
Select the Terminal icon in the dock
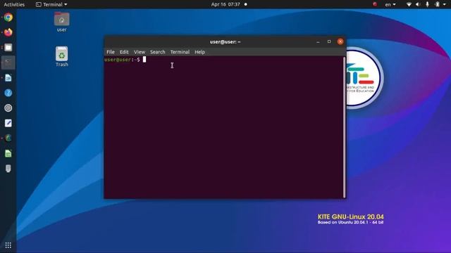click(8, 63)
